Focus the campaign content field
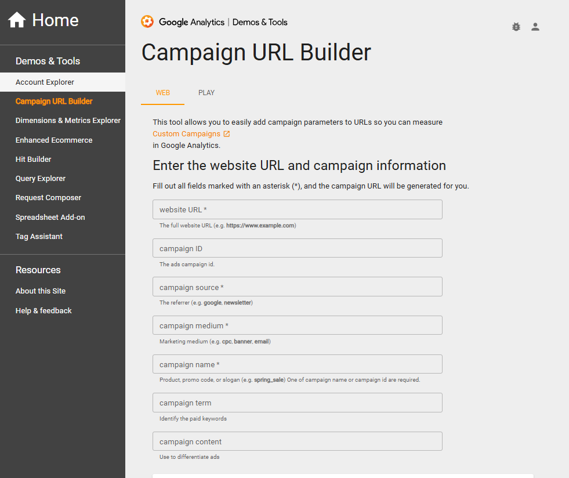This screenshot has height=478, width=569. (x=297, y=441)
